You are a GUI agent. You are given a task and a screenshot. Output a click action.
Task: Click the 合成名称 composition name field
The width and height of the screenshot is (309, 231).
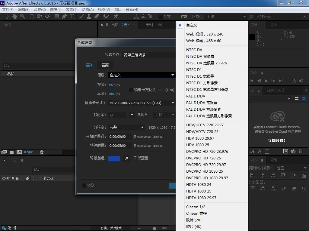[x=149, y=55]
